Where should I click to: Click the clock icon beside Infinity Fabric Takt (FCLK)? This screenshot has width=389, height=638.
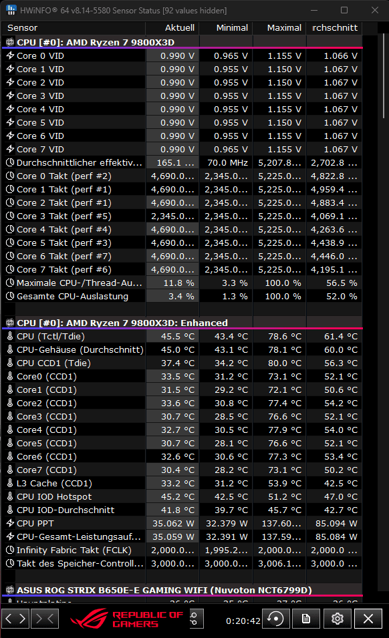(x=10, y=550)
